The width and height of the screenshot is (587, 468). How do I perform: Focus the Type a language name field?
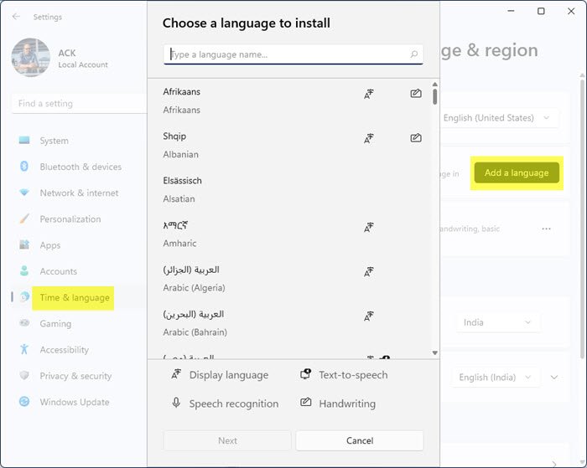point(285,54)
